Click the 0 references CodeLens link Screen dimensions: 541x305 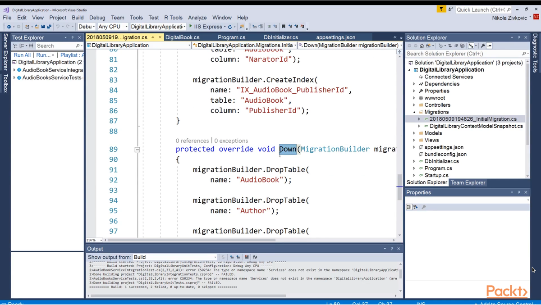(192, 141)
